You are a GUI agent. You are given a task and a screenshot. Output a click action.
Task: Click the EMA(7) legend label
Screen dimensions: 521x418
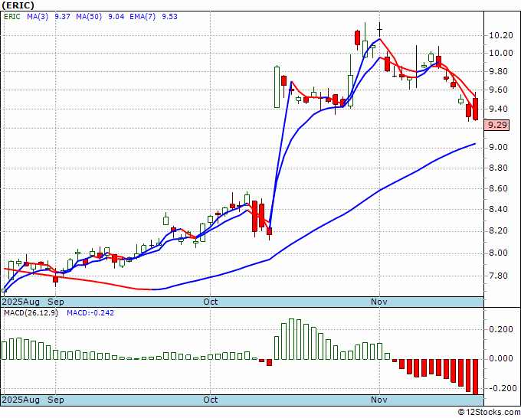click(143, 17)
